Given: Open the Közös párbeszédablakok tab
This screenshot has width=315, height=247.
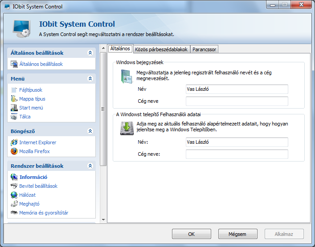Looking at the screenshot, I should coord(161,49).
